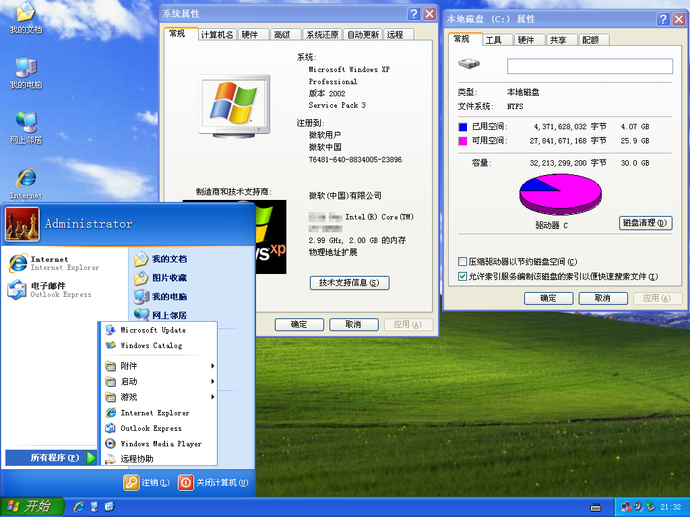
Task: Open the 高级 tab in 系统属性
Action: click(286, 35)
